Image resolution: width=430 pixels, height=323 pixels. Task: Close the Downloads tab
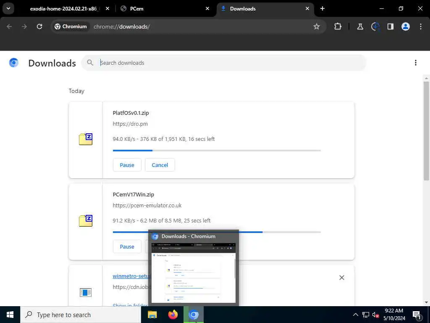(x=307, y=8)
